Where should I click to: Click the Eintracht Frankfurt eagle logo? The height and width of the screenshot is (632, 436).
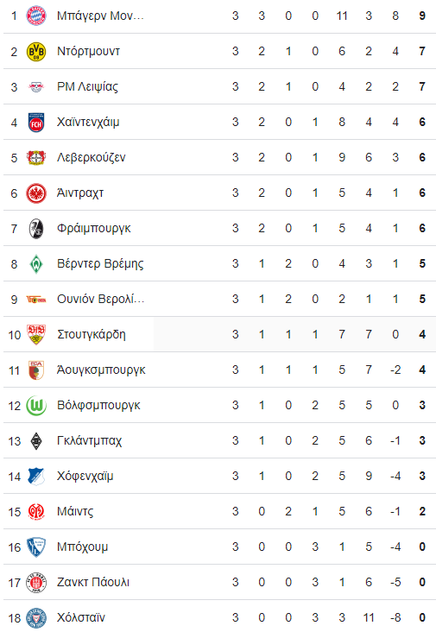pos(36,193)
